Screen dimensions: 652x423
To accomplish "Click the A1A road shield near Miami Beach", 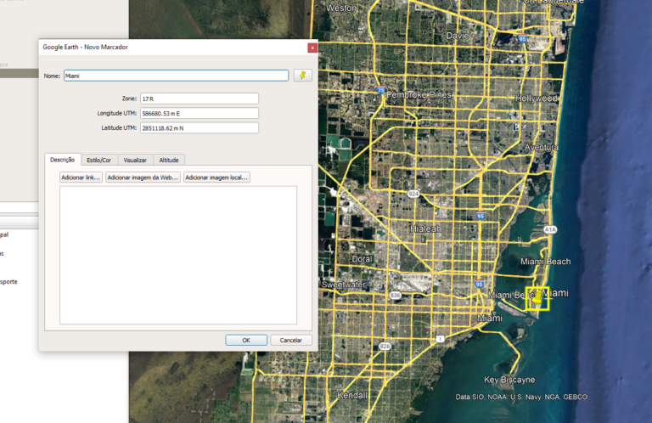I will click(x=550, y=229).
